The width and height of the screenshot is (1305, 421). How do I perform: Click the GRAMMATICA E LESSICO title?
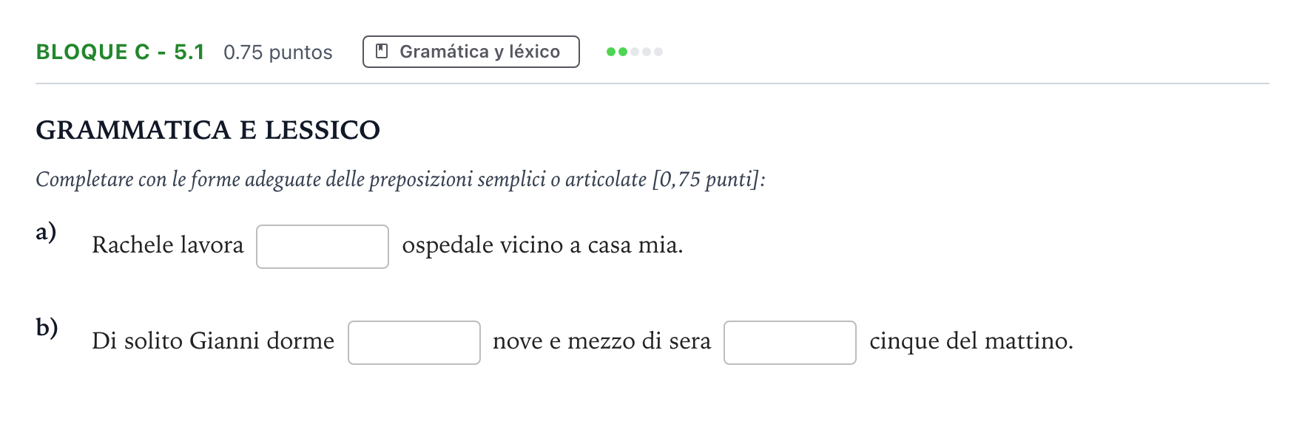pyautogui.click(x=208, y=130)
